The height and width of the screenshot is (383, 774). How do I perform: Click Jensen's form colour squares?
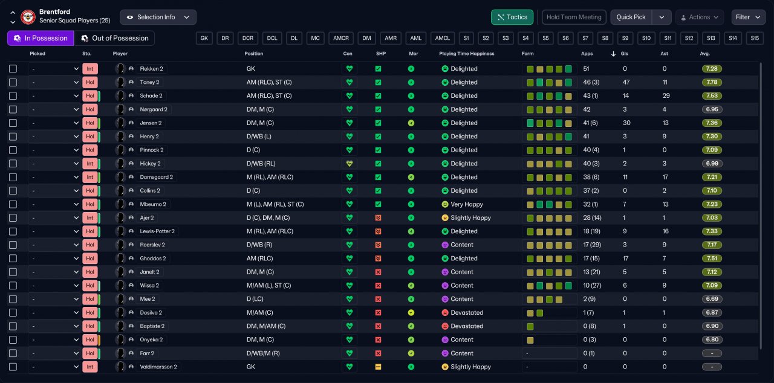tap(549, 123)
